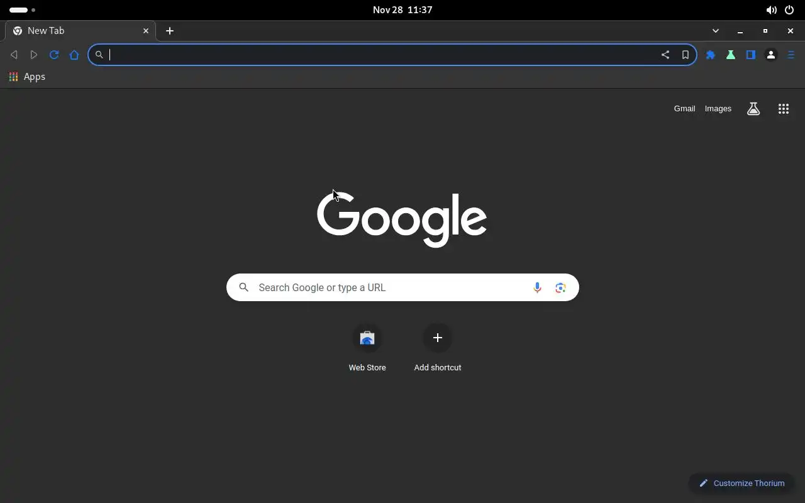Share this page via share icon
Viewport: 805px width, 503px height.
[665, 55]
